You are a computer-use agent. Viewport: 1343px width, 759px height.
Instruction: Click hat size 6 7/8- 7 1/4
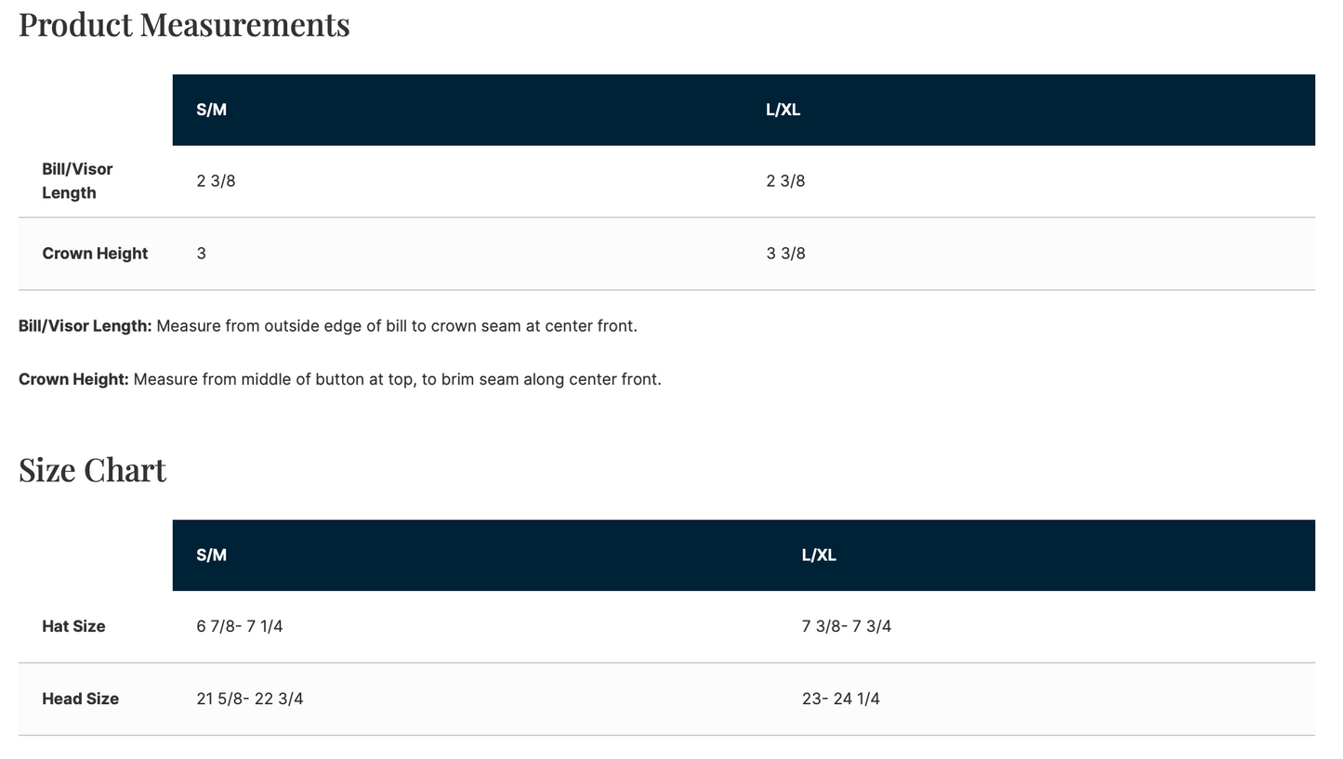(240, 626)
